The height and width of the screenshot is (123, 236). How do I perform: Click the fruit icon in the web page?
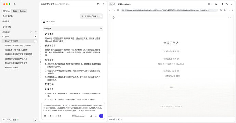114,18
